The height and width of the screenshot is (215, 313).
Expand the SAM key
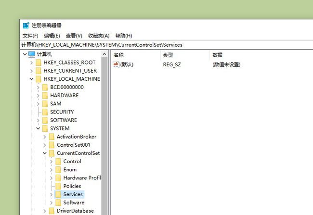coord(38,104)
